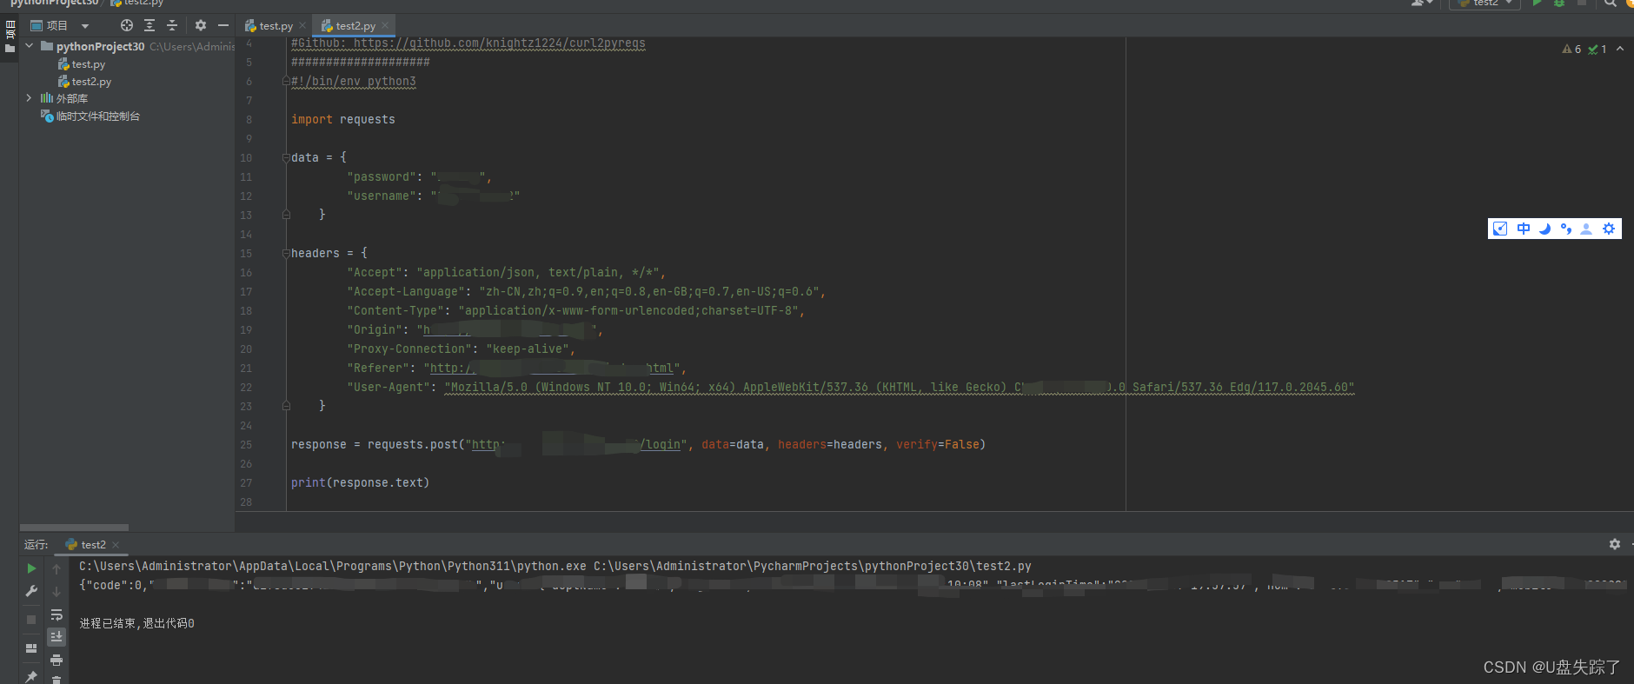Click the IME user account icon

1586,229
